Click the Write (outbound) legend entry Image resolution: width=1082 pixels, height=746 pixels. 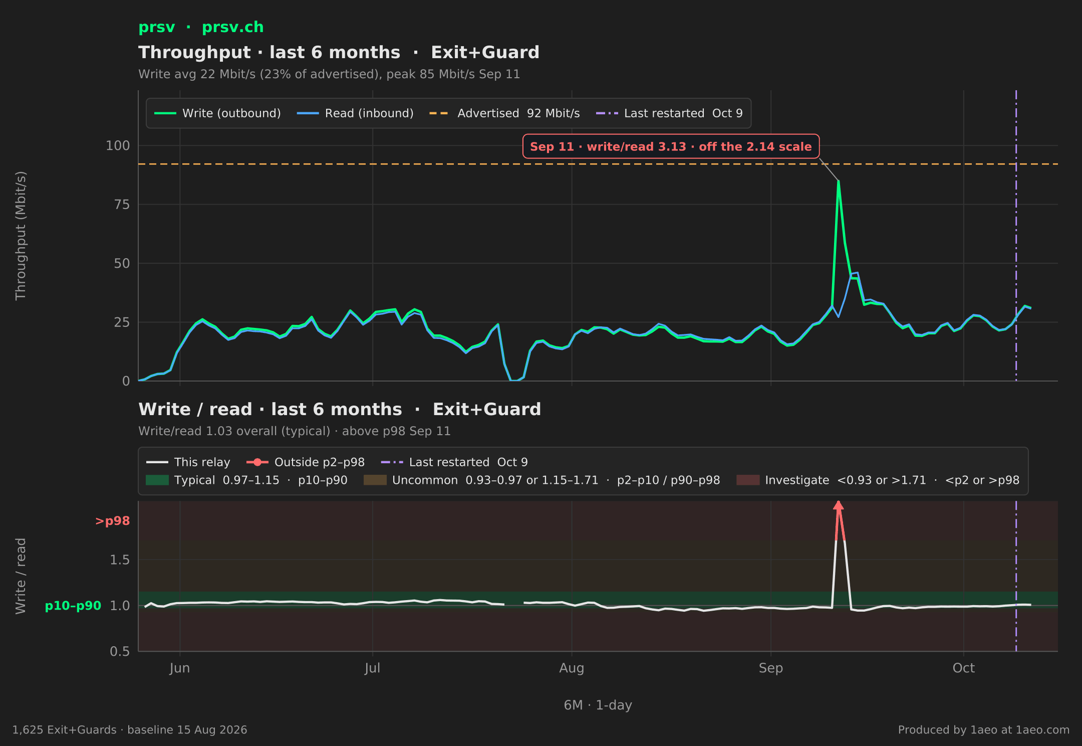click(217, 113)
